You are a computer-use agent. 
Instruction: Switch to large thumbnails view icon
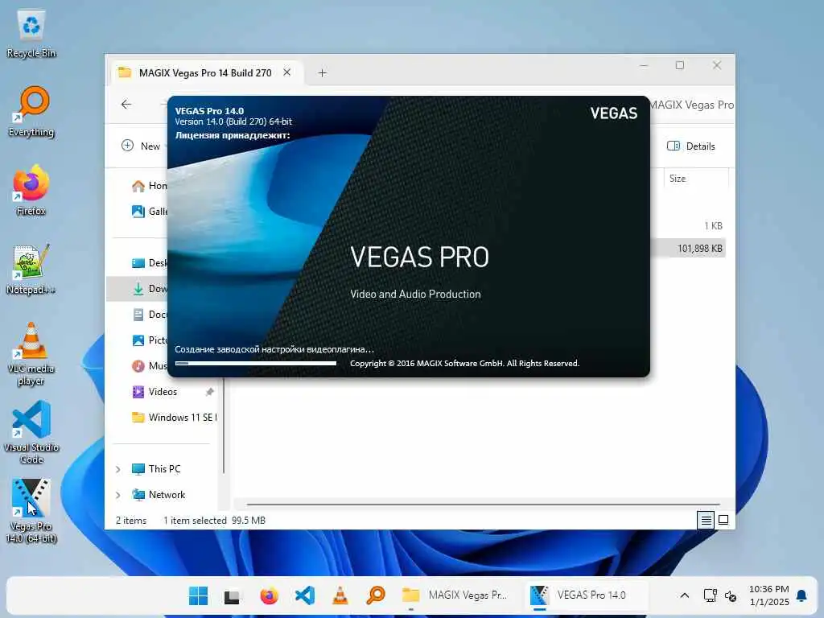723,521
